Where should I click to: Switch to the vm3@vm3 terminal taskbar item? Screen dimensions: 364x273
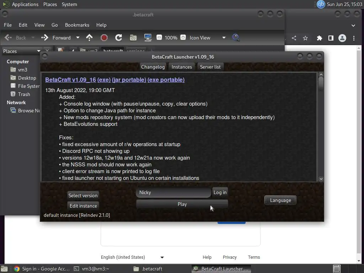[91, 269]
